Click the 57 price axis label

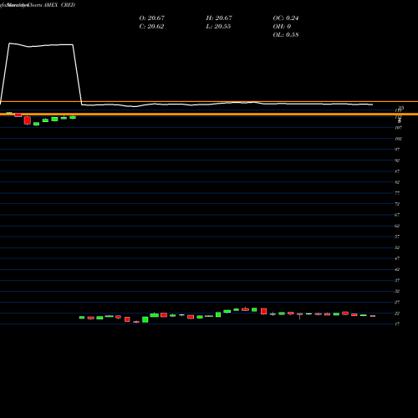tap(397, 237)
